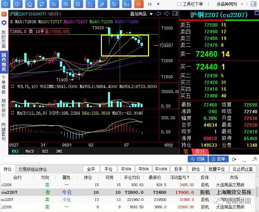Click 平仓 button
This screenshot has height=212, width=259.
pos(109,169)
